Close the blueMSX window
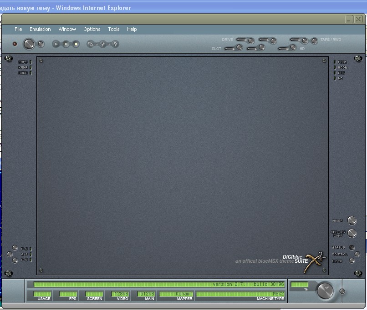The image size is (367, 310). [x=358, y=19]
